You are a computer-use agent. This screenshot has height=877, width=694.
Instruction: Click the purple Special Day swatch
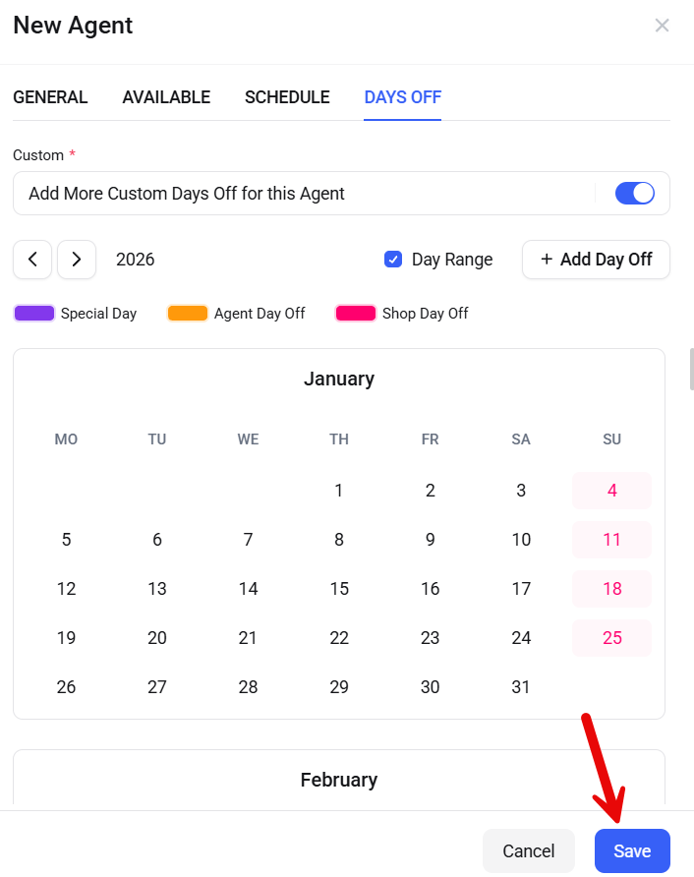click(x=34, y=314)
